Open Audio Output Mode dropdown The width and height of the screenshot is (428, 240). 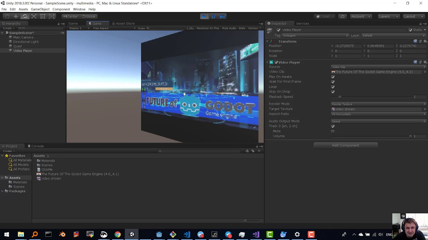[x=379, y=121]
